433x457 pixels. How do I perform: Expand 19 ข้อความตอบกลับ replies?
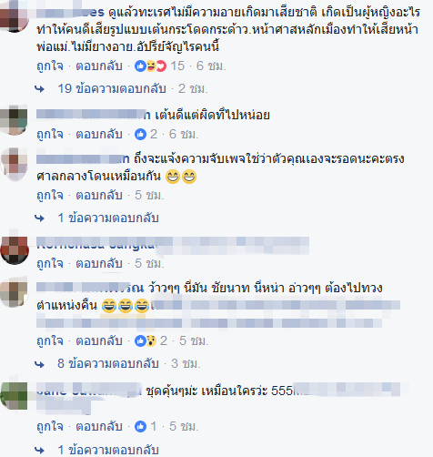(112, 88)
